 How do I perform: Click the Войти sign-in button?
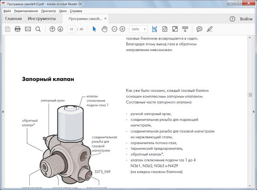(246, 19)
